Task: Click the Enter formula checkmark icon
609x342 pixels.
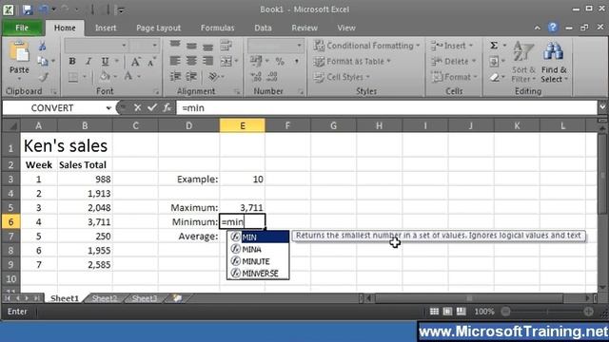Action: pos(152,107)
